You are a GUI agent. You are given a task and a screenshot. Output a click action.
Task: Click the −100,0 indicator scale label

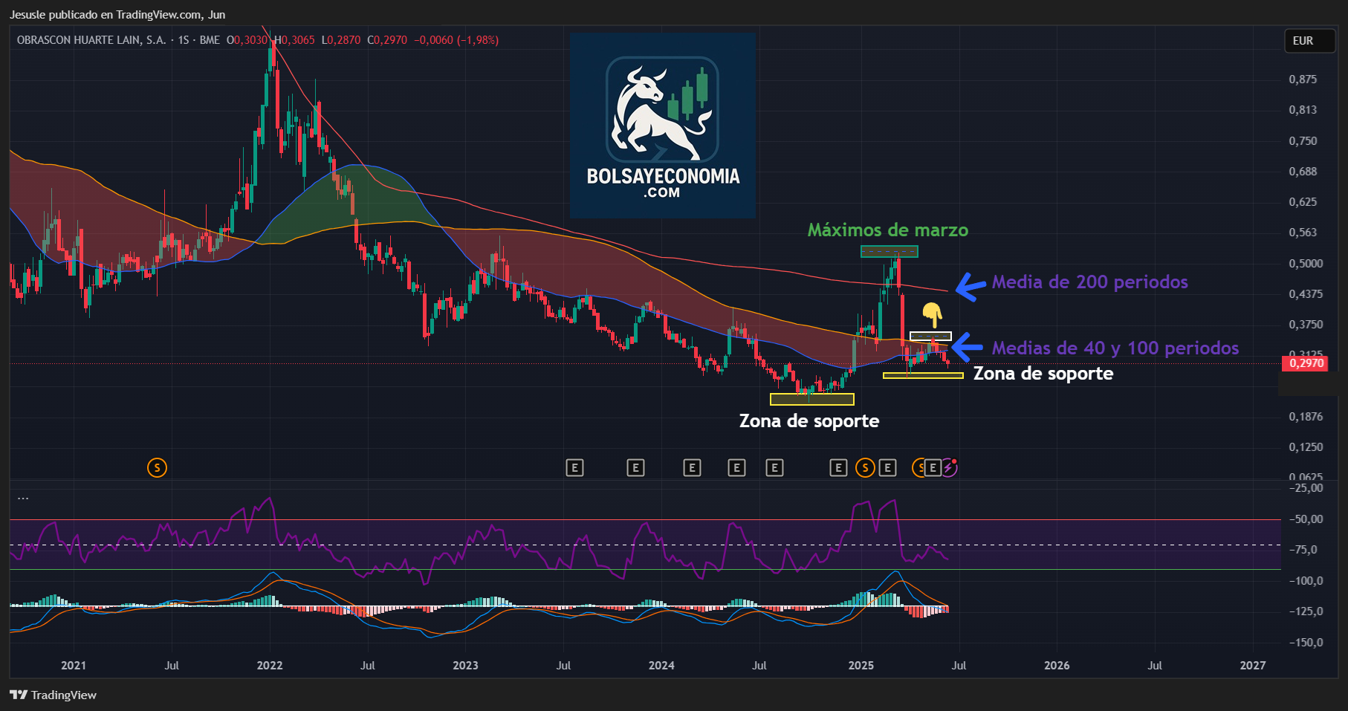(x=1305, y=580)
